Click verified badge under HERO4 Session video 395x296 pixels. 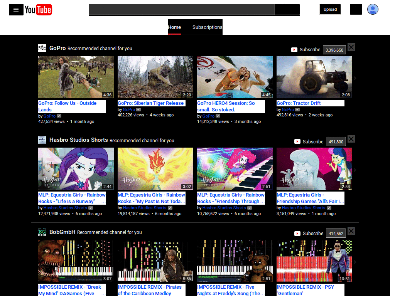pos(218,116)
